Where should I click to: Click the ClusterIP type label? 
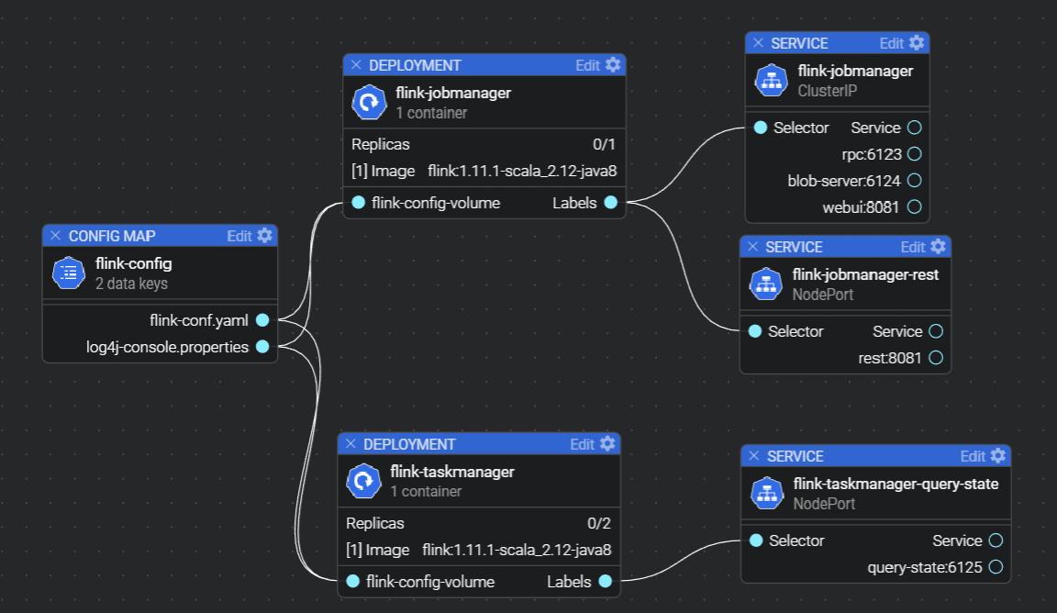(827, 90)
